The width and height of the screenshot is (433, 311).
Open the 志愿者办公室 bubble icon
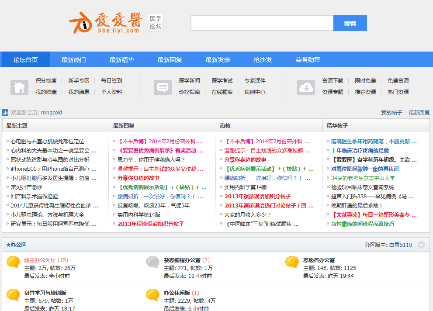click(x=292, y=262)
